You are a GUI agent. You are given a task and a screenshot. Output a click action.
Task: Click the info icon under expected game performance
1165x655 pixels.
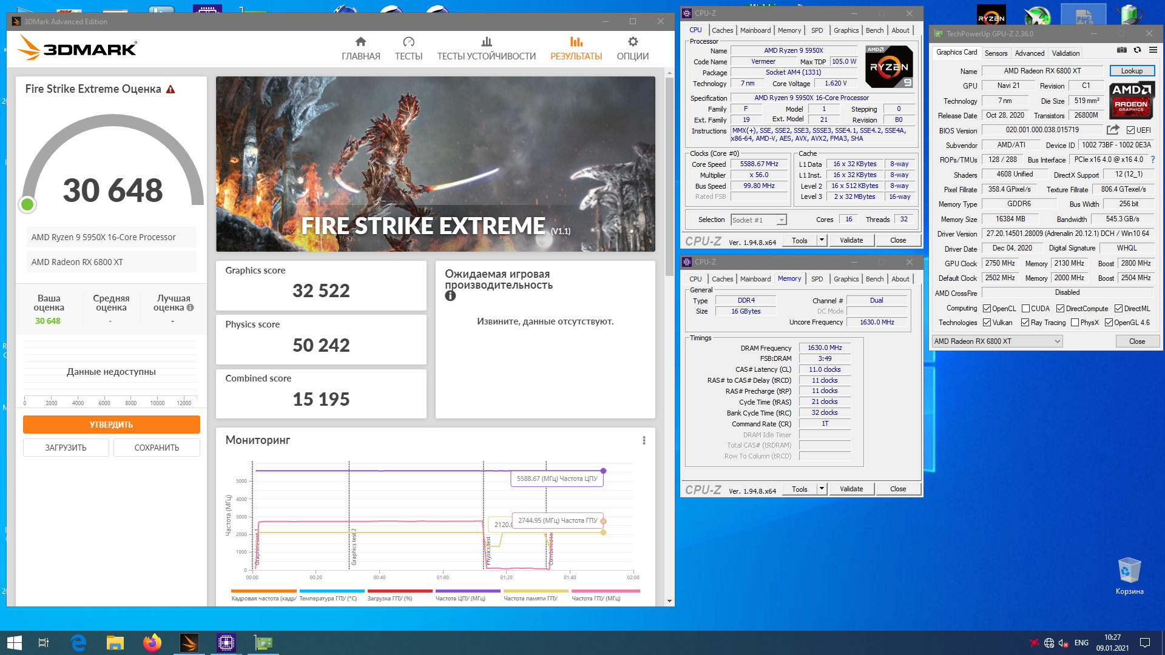tap(450, 296)
